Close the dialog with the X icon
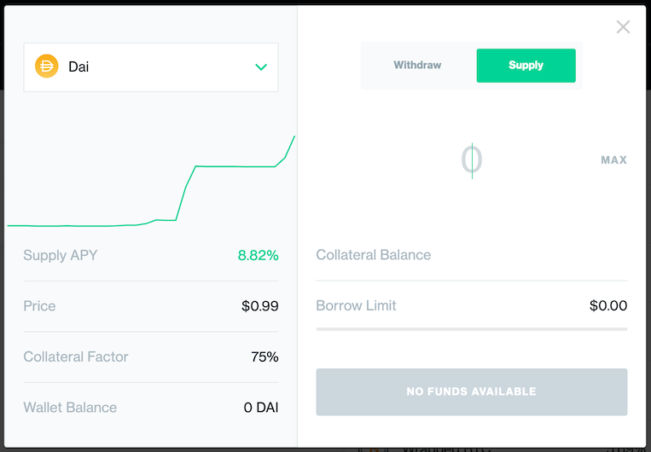The height and width of the screenshot is (452, 651). coord(623,27)
